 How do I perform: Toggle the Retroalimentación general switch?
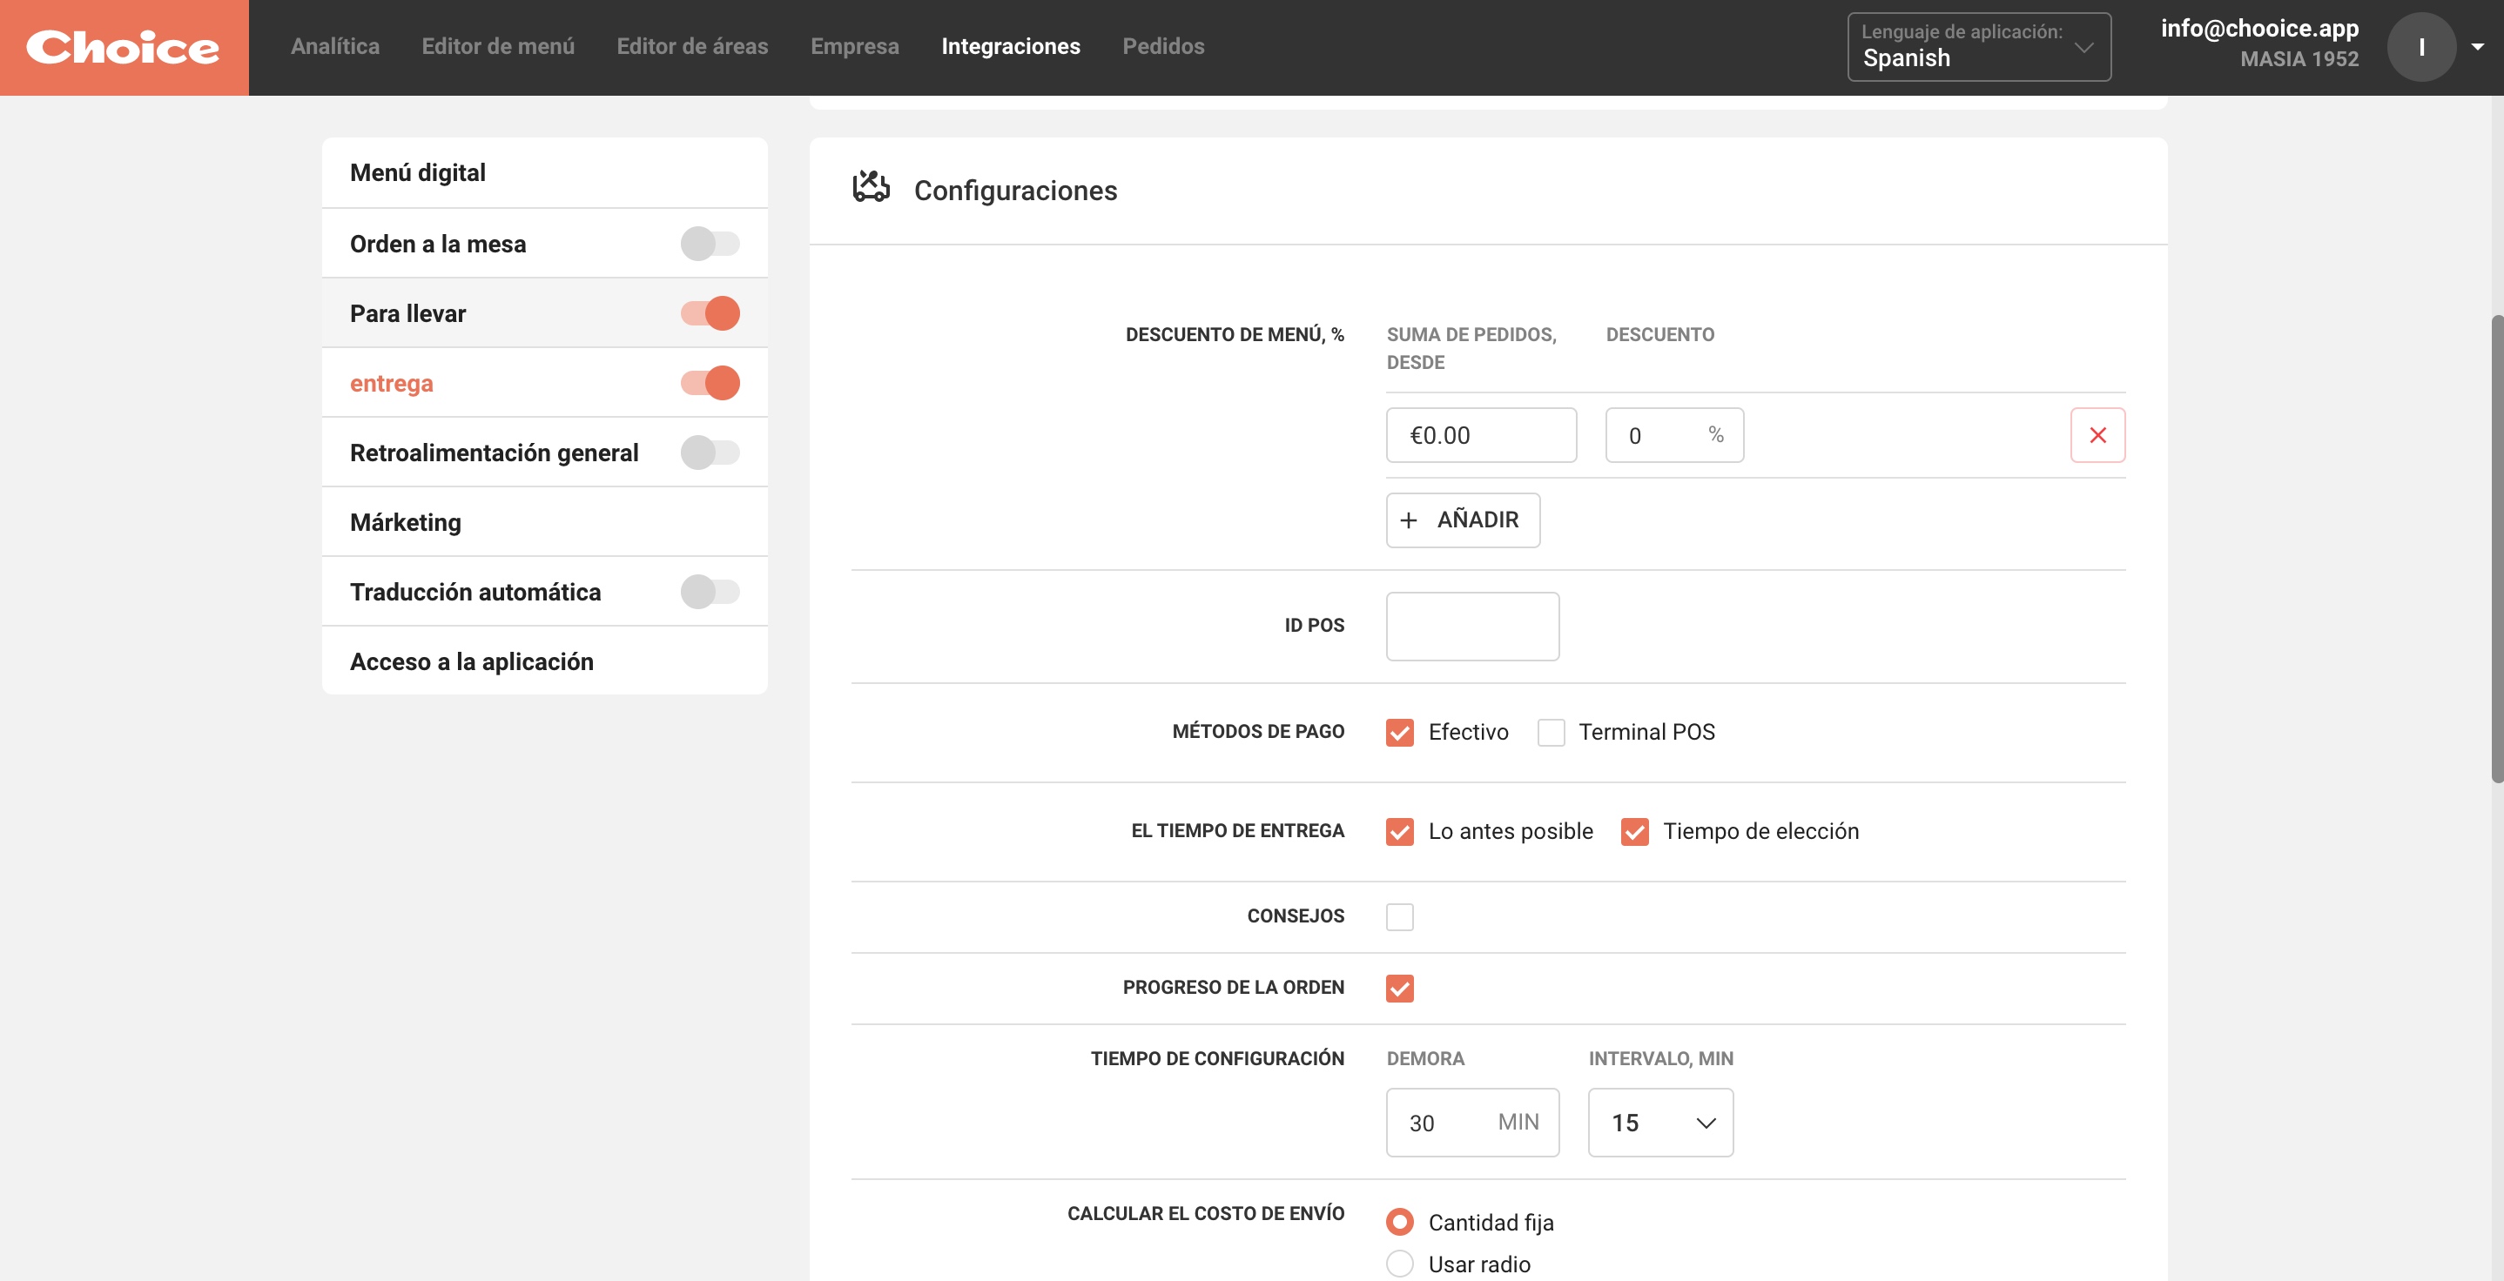pos(710,453)
